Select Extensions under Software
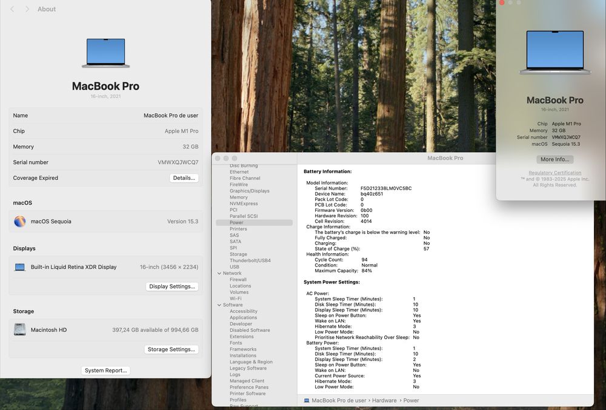The image size is (606, 410). [x=242, y=337]
